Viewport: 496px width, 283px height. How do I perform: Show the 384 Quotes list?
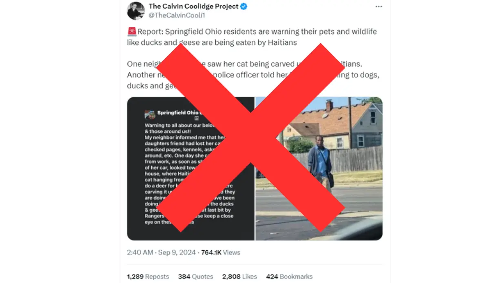tap(195, 276)
